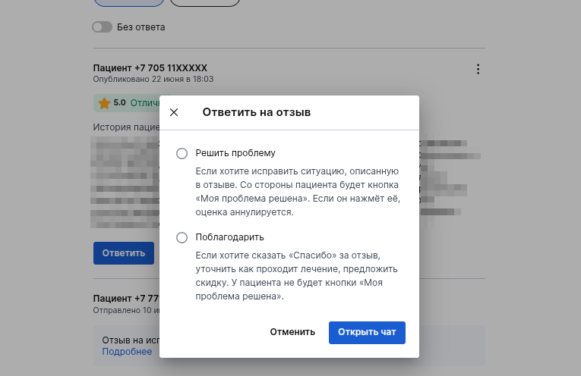Click the 5.0 rating value
Viewport: 581px width, 376px height.
pos(119,103)
